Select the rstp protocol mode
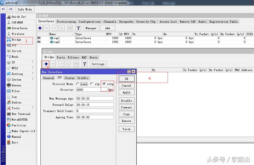The width and height of the screenshot is (254, 165). (104, 84)
